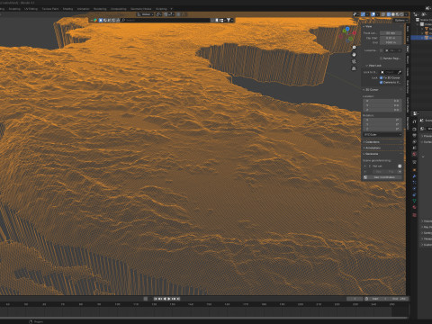Open the XYZ Euler rotation mode dropdown
This screenshot has width=432, height=324.
pos(382,135)
